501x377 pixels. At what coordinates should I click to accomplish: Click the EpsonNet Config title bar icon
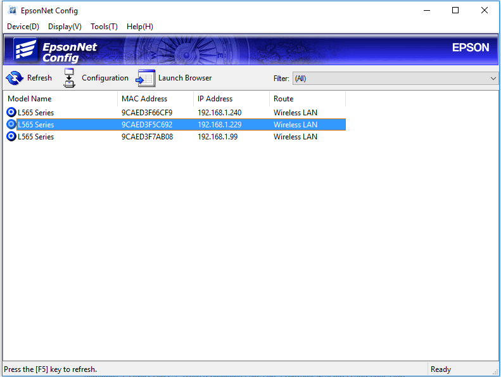click(x=13, y=10)
